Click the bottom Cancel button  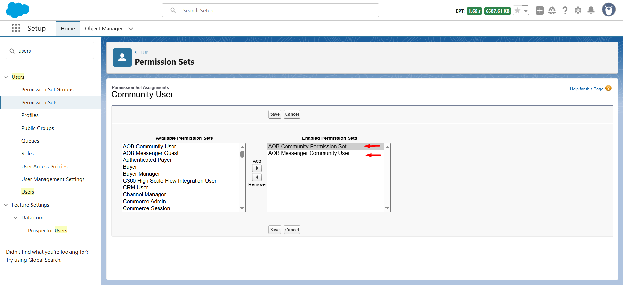(x=292, y=230)
